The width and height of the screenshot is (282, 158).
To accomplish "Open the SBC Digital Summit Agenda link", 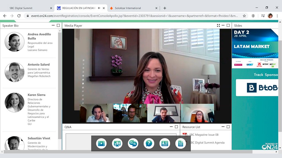I will tap(207, 143).
